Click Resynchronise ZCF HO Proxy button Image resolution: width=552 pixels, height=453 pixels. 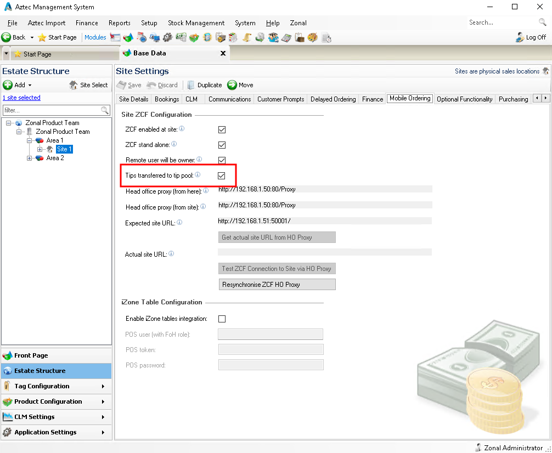pyautogui.click(x=277, y=285)
